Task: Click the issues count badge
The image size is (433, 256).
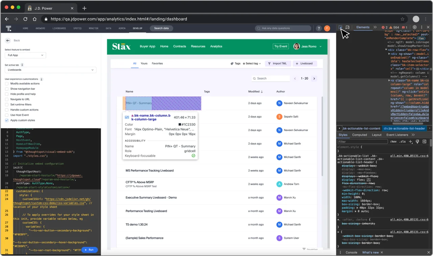Action: (x=405, y=27)
